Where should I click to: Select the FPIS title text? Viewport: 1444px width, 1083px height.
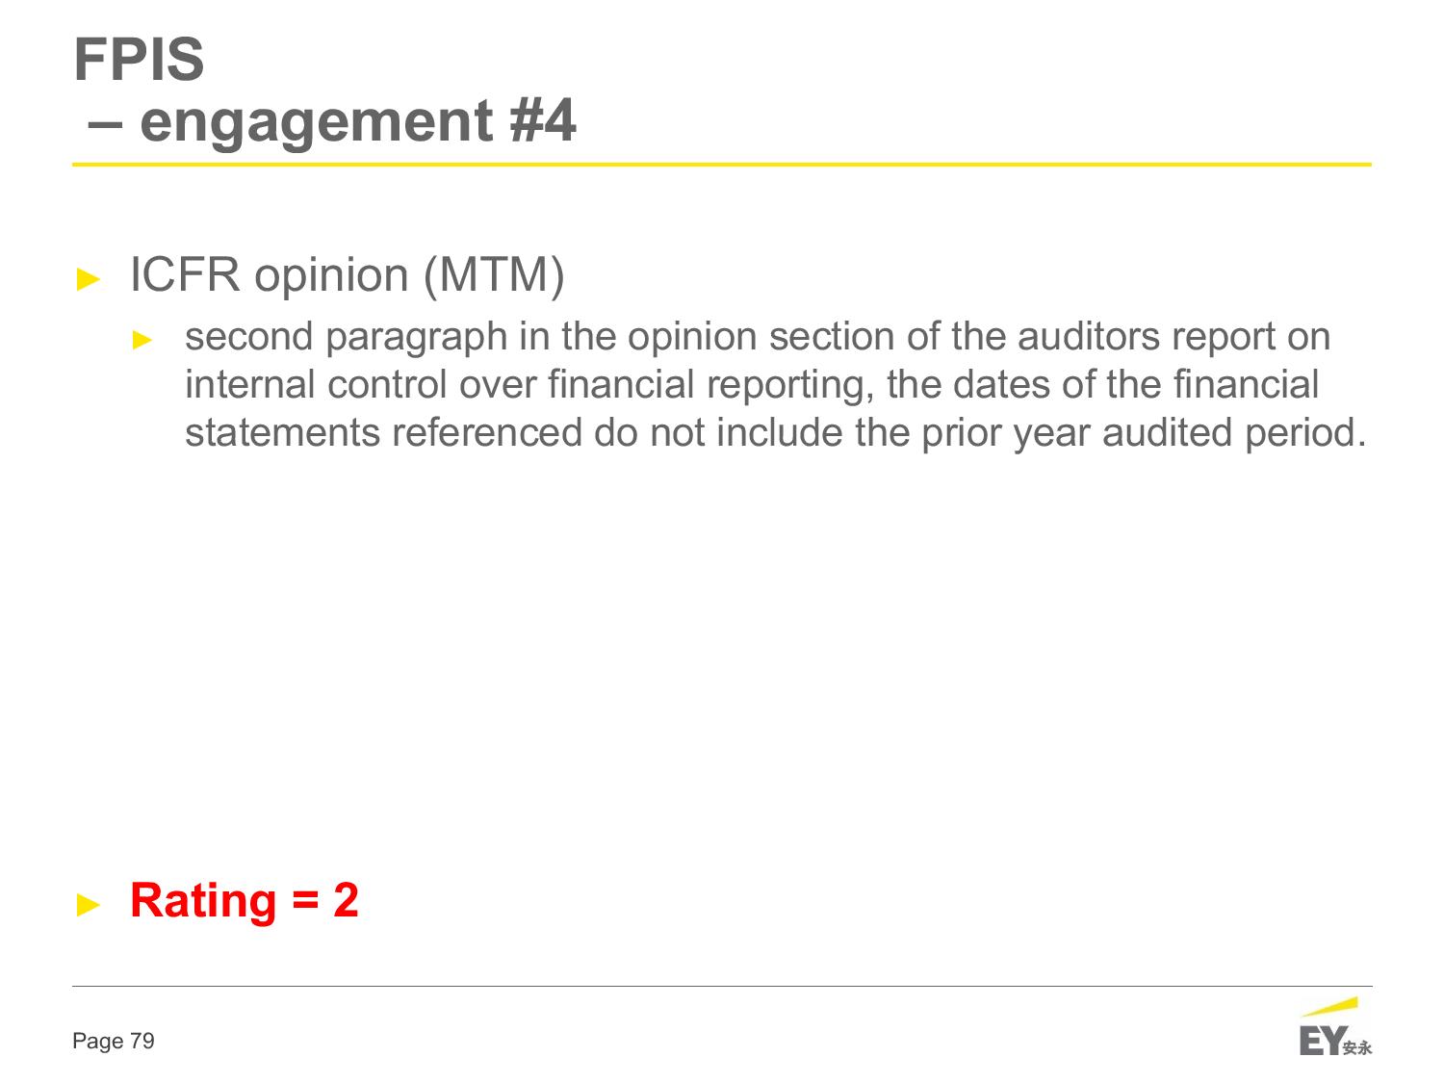pyautogui.click(x=140, y=60)
